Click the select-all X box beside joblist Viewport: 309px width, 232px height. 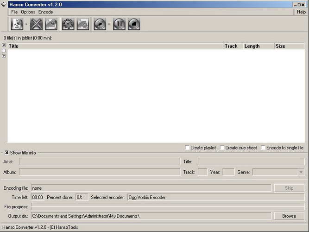(4, 45)
